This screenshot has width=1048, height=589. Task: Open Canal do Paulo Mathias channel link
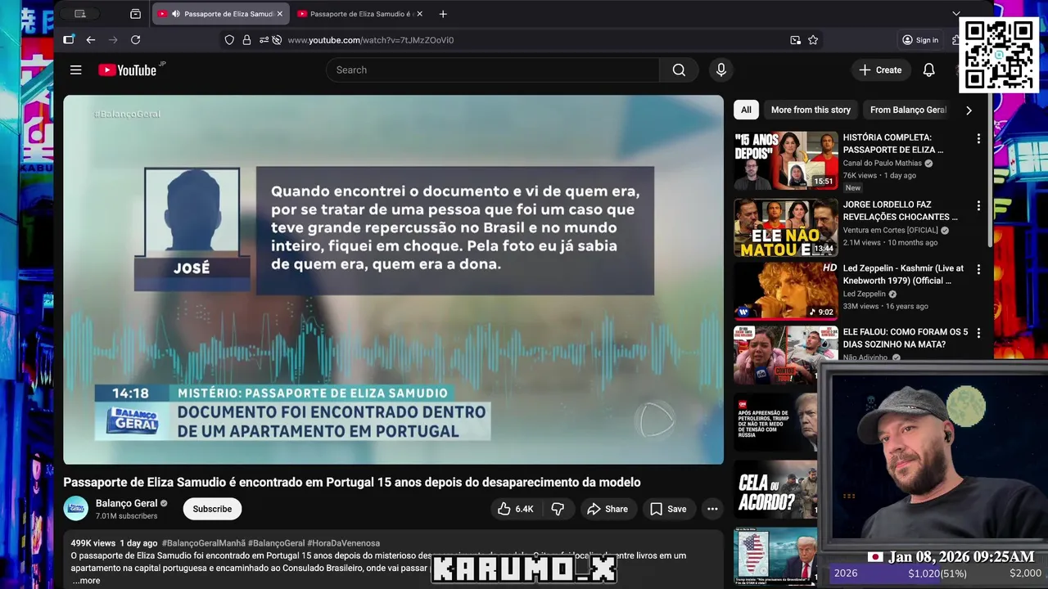[x=882, y=163]
